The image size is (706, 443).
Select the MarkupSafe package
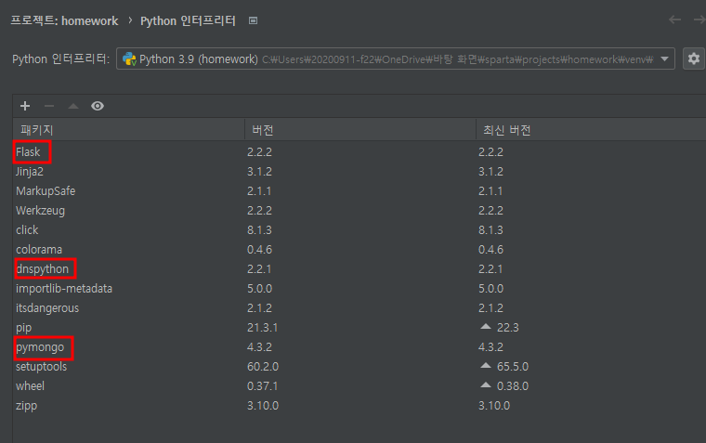click(46, 191)
